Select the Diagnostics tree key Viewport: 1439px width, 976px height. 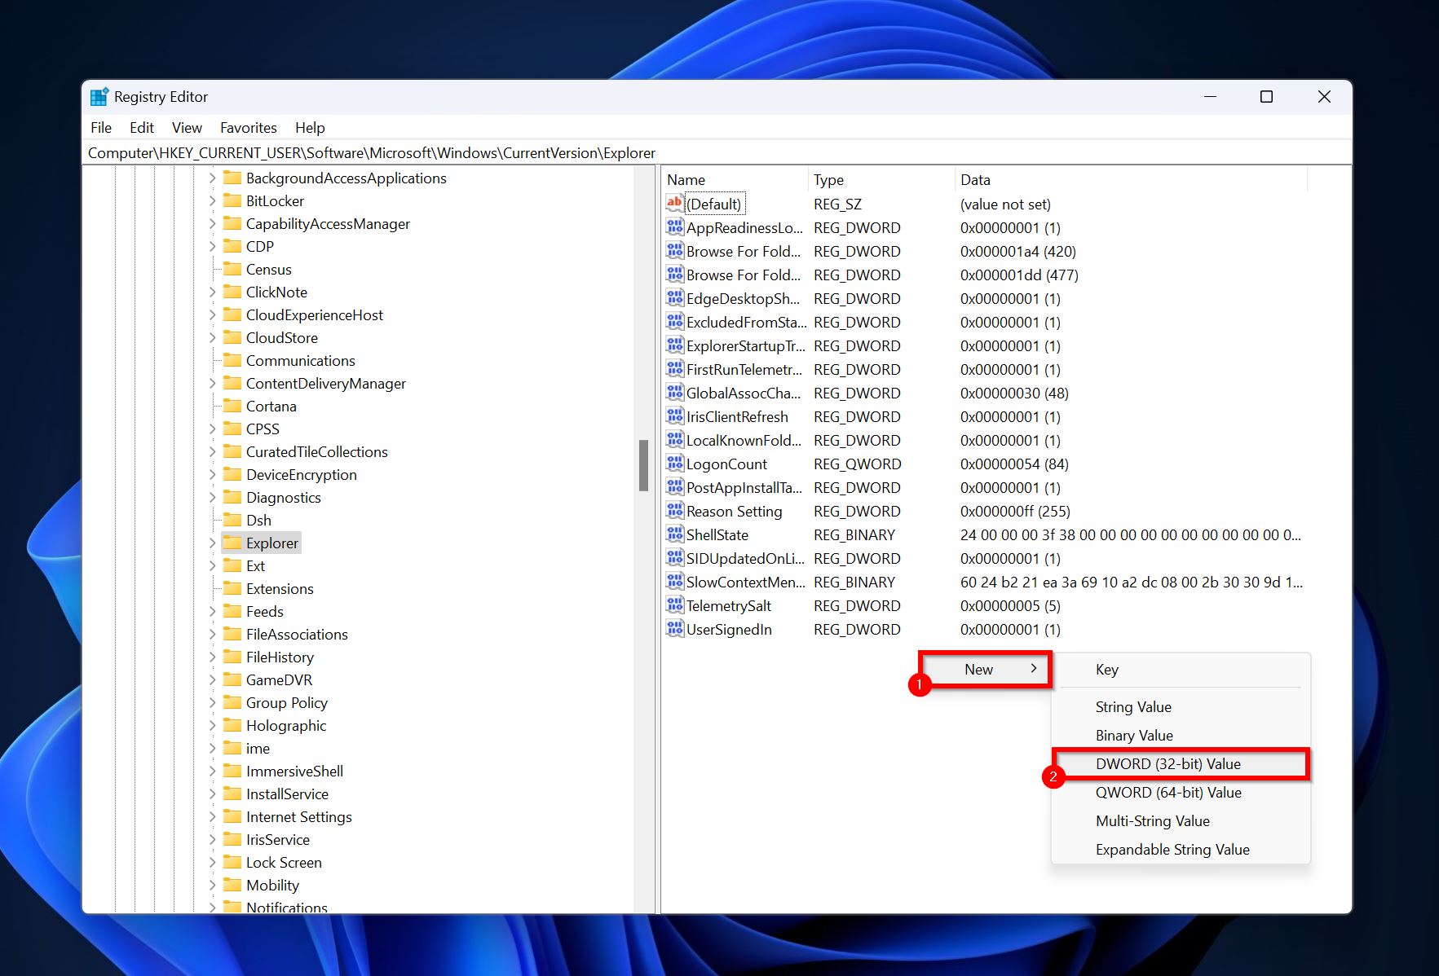click(x=283, y=497)
